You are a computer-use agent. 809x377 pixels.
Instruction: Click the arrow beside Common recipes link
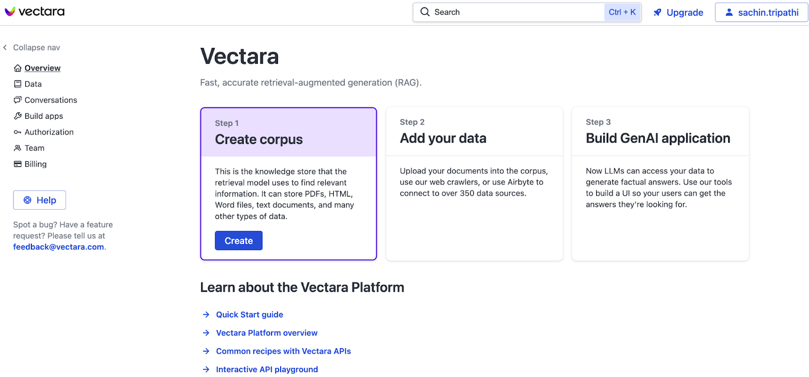[x=206, y=351]
